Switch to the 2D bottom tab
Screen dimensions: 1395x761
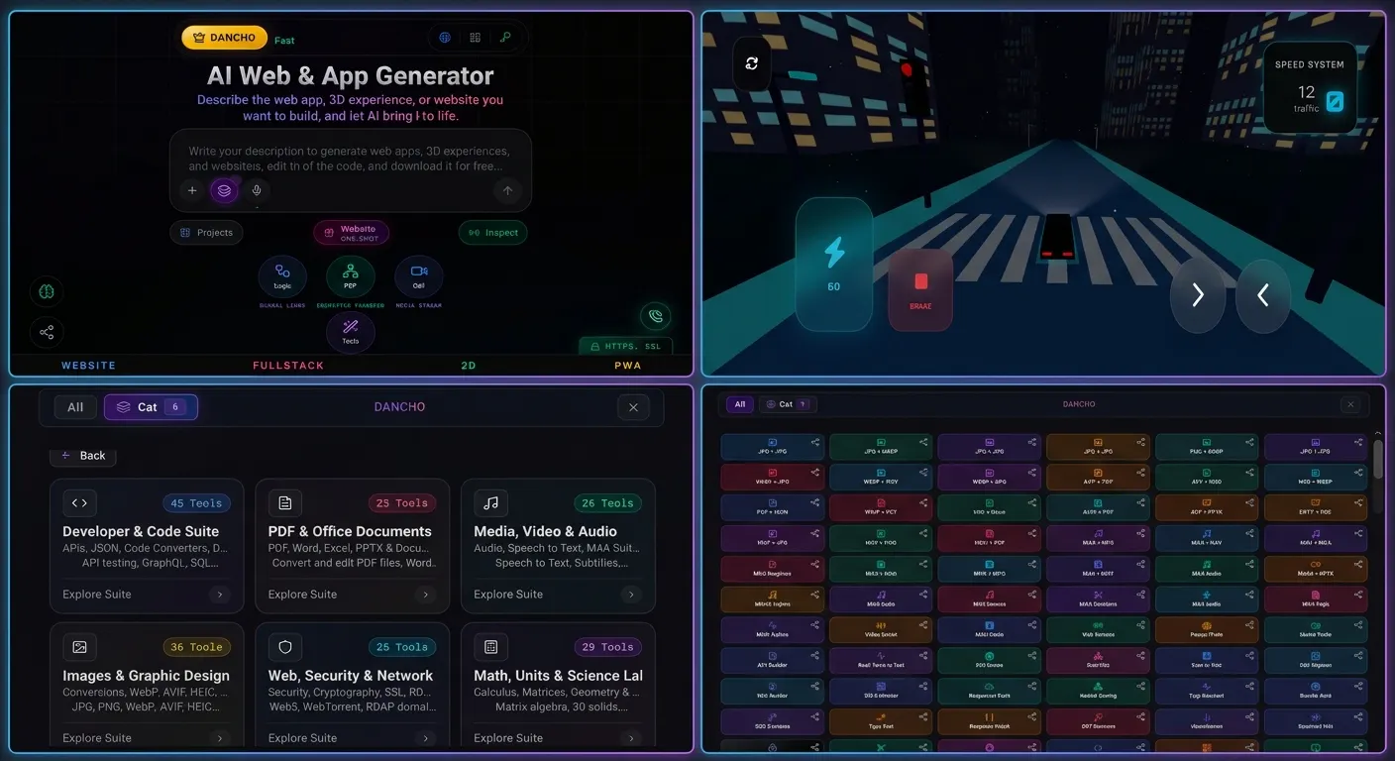(x=469, y=366)
